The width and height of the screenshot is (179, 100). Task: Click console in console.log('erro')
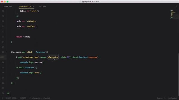pos(24,73)
